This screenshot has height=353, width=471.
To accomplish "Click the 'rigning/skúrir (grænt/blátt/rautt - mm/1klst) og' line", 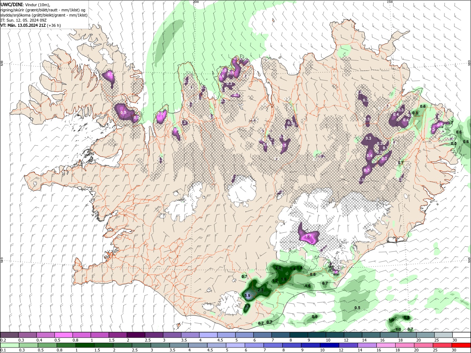I will pyautogui.click(x=43, y=10).
